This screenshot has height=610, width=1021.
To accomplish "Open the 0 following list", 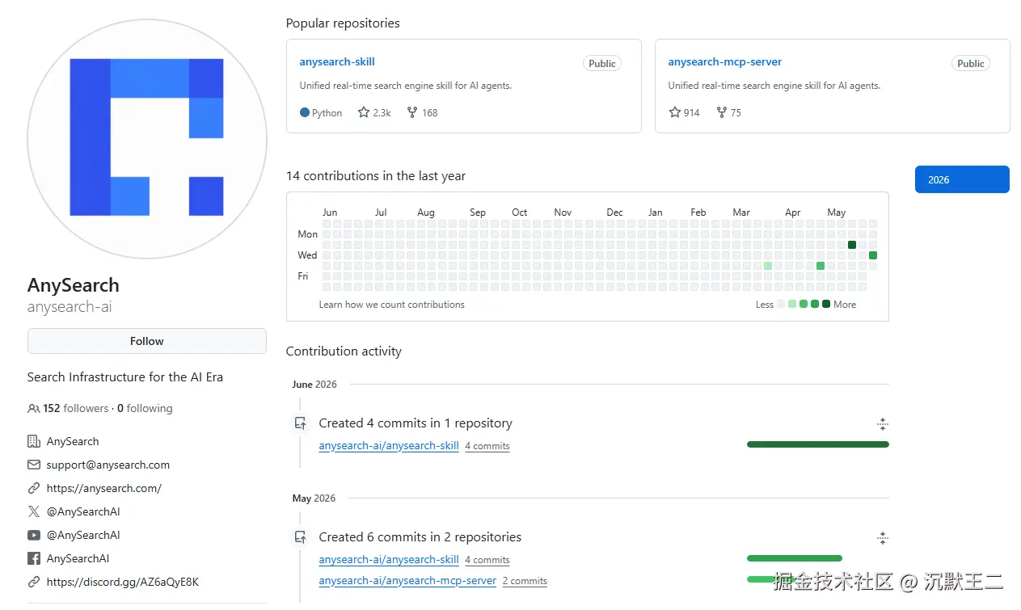I will coord(145,408).
